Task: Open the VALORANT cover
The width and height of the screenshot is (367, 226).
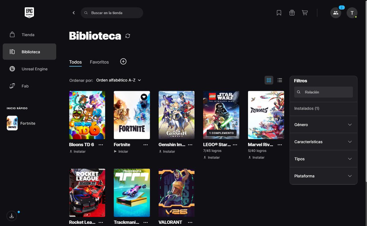Action: [x=176, y=193]
